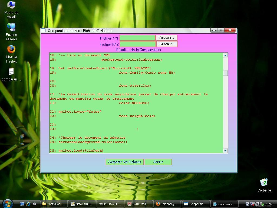Click Internet Explorer quick launch icon
277x208 pixels.
28,204
